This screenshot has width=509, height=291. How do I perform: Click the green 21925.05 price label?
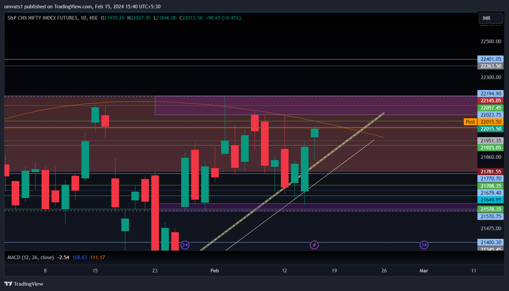pyautogui.click(x=490, y=148)
